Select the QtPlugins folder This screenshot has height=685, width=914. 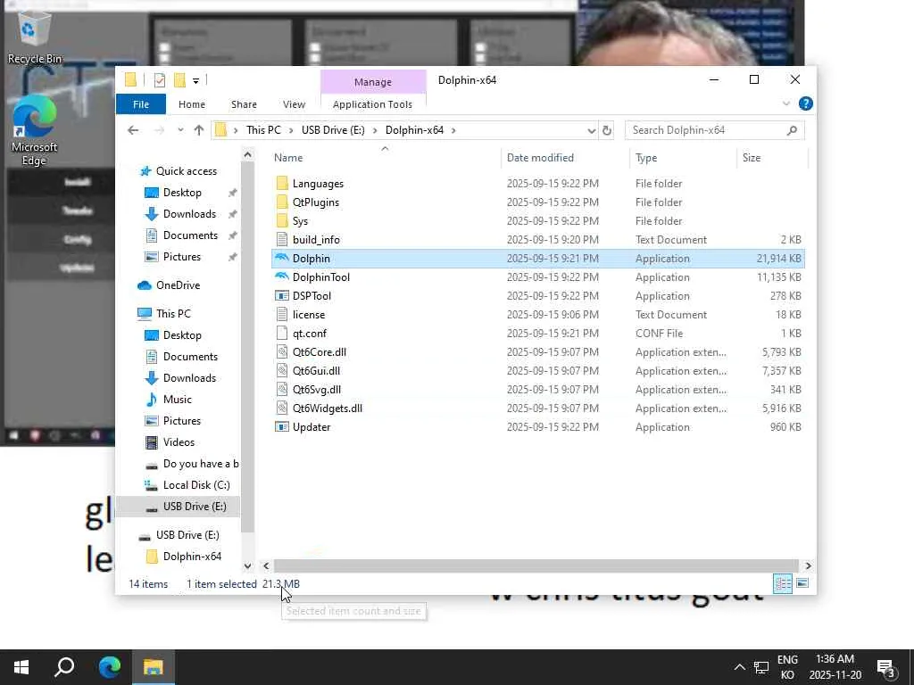coord(537,202)
